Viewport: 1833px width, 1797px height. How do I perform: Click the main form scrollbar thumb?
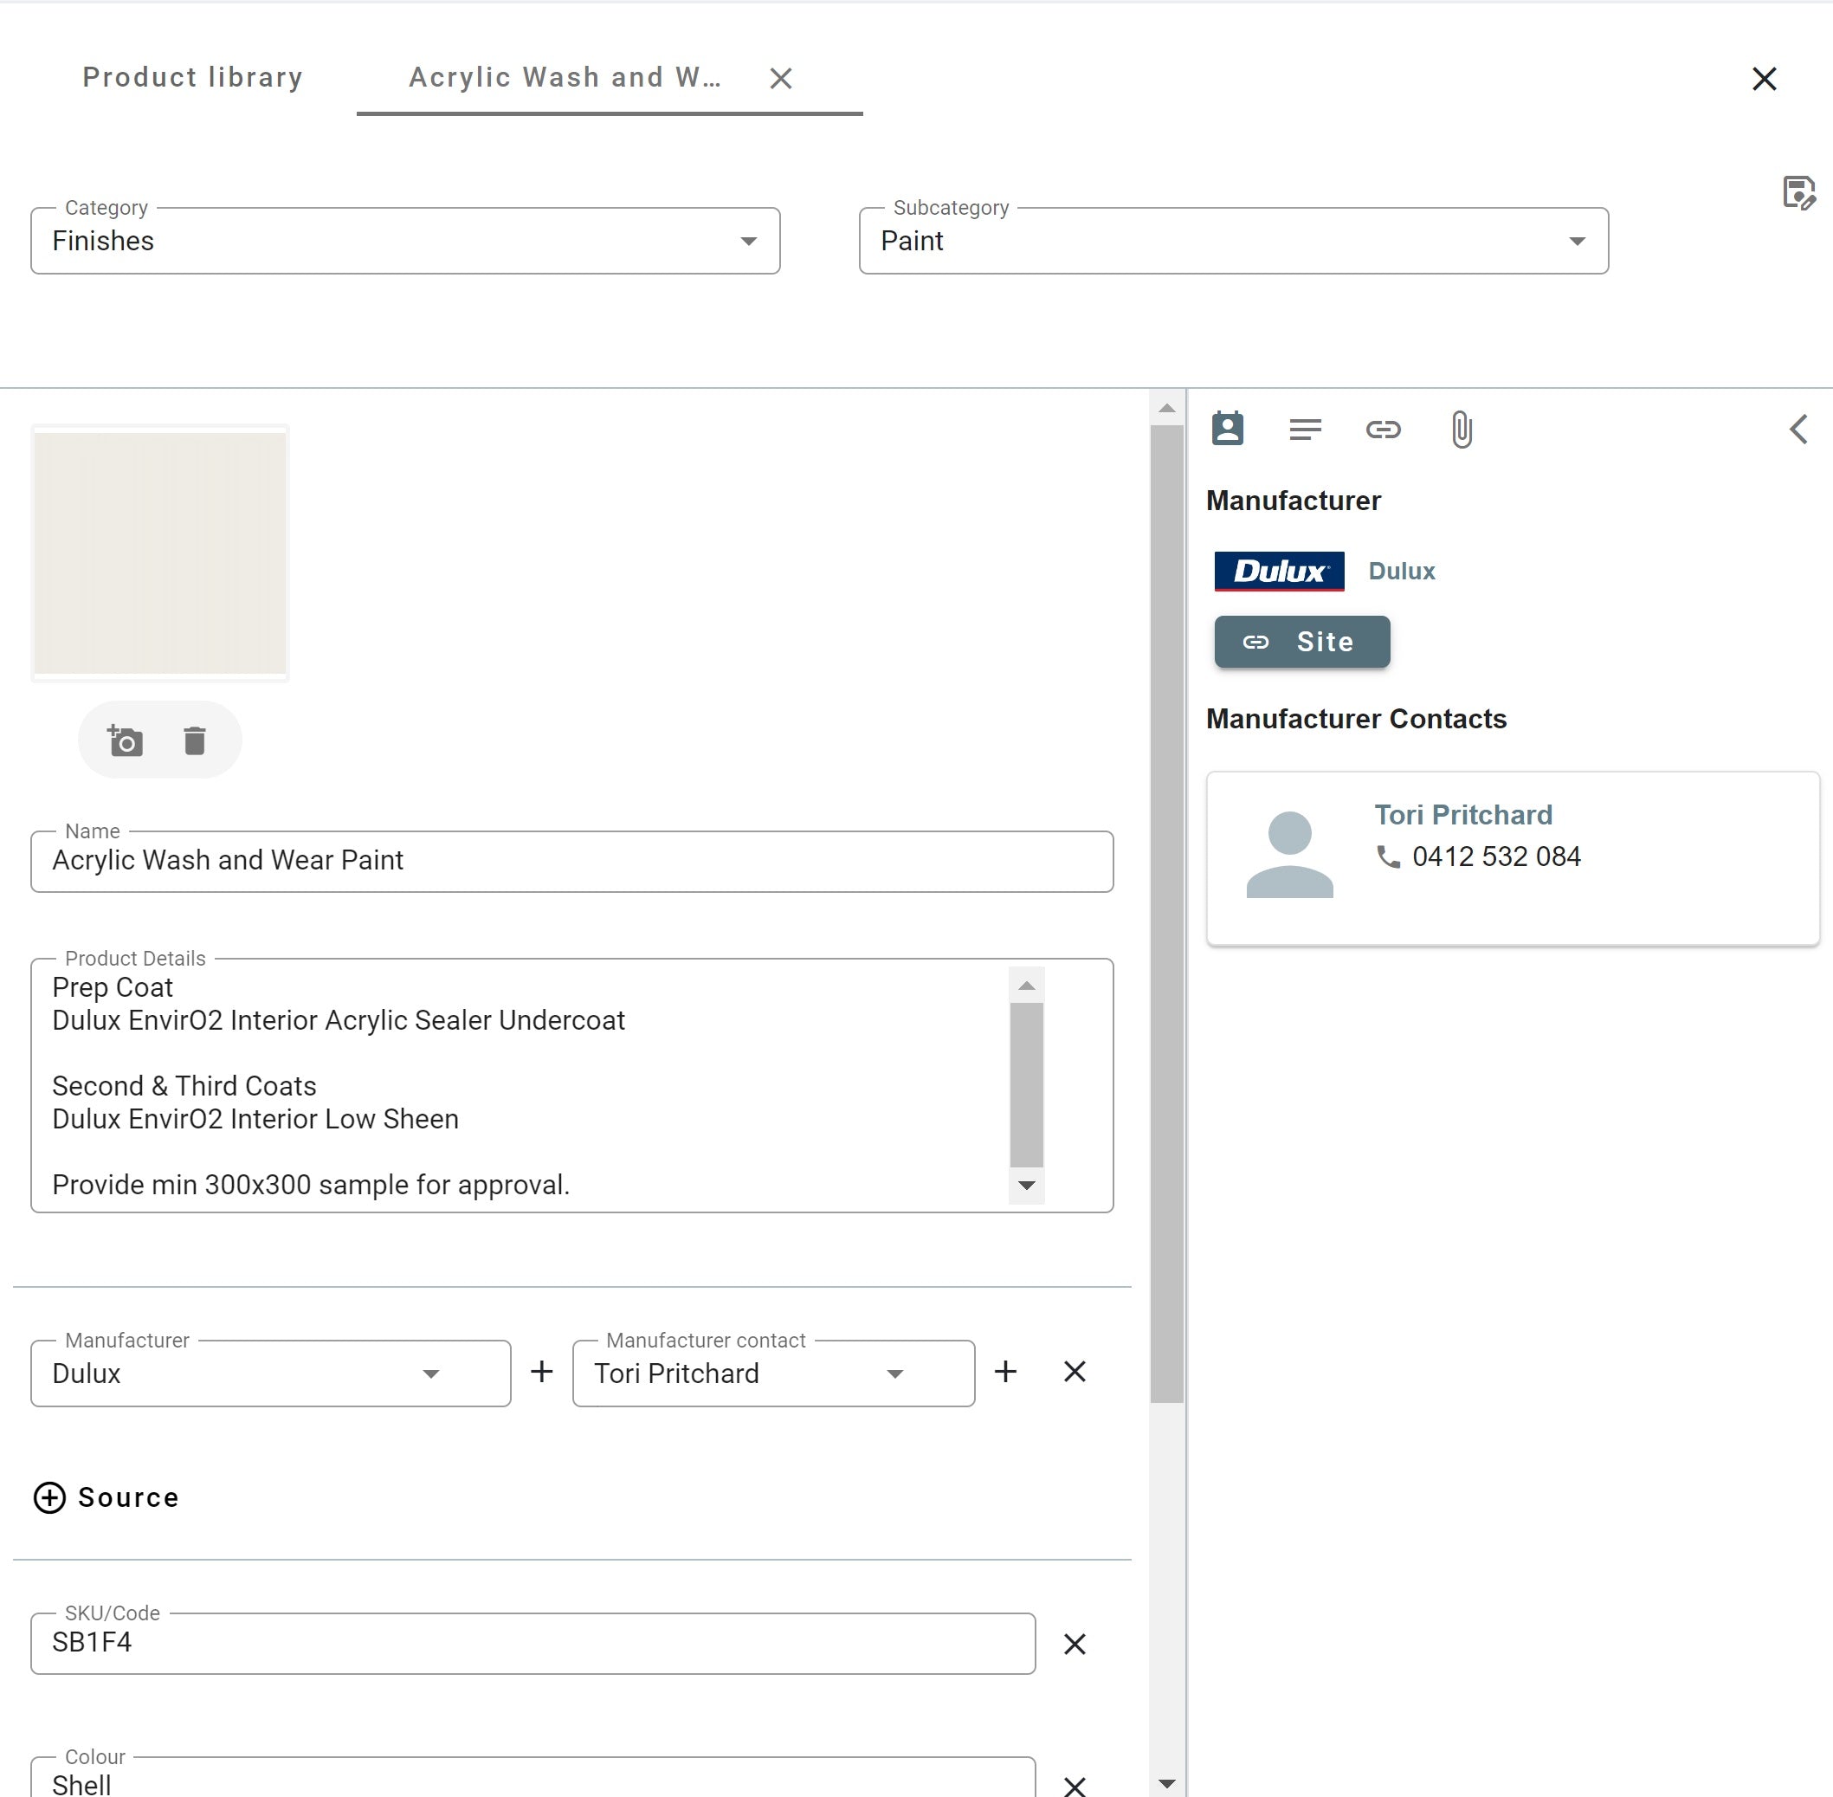coord(1167,914)
